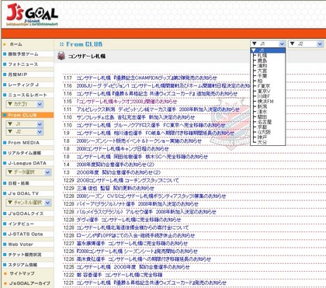The height and width of the screenshot is (288, 326).
Task: Open the 1.10 サンフレッチェ広島 news link
Action: pos(136,117)
